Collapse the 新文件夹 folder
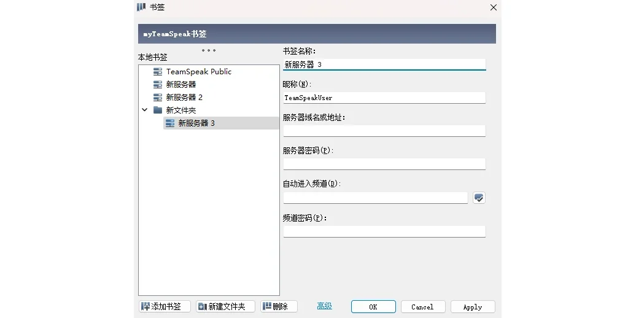This screenshot has width=636, height=318. coord(144,110)
